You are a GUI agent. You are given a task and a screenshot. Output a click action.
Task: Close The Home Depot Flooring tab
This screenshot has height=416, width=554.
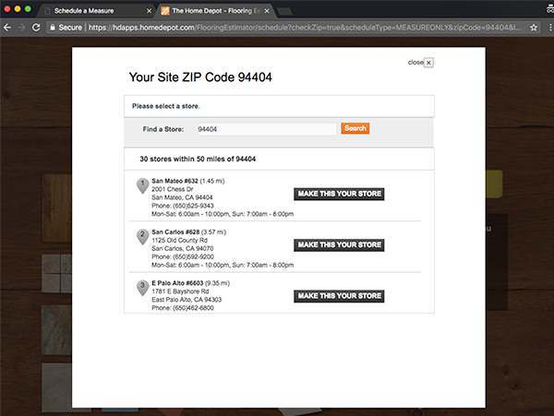[267, 11]
